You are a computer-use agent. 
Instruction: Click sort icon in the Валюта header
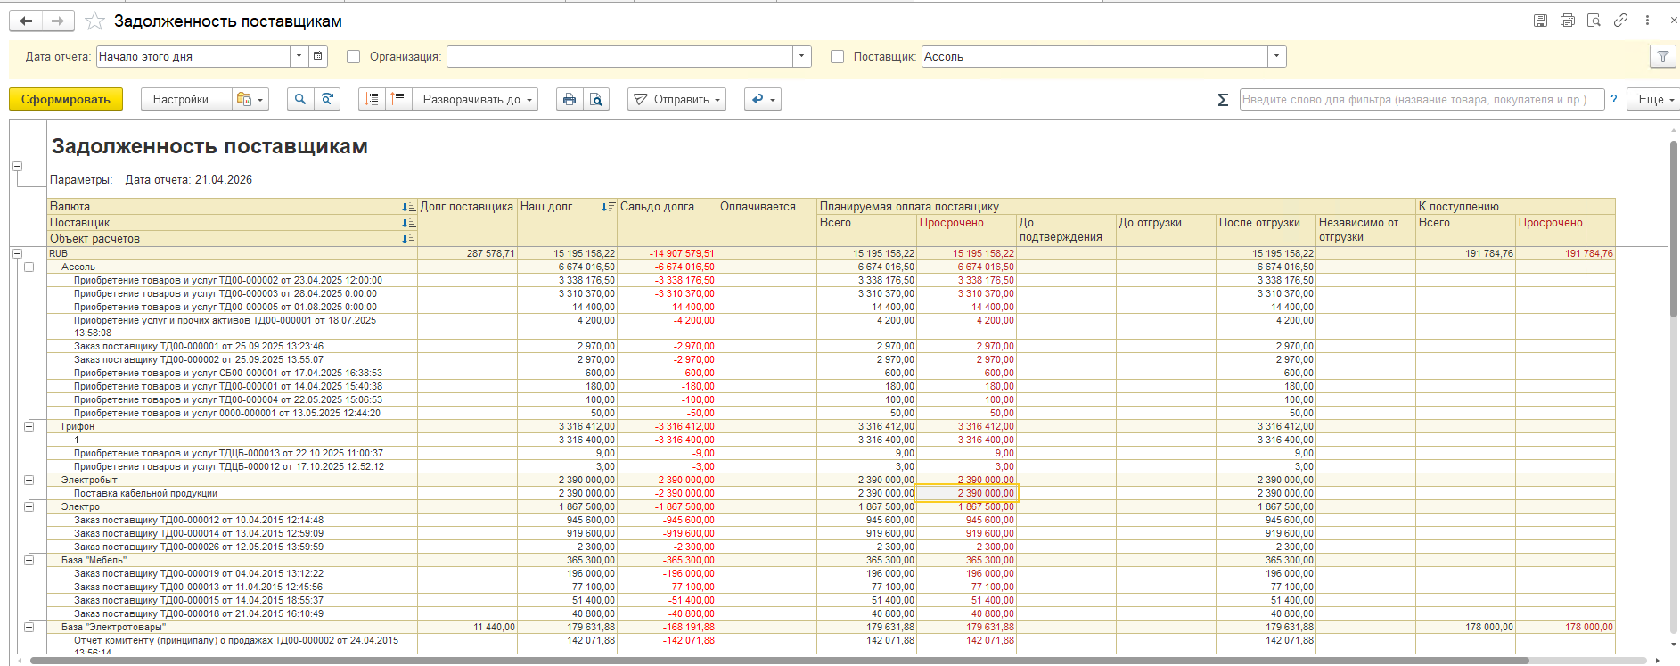tap(408, 207)
